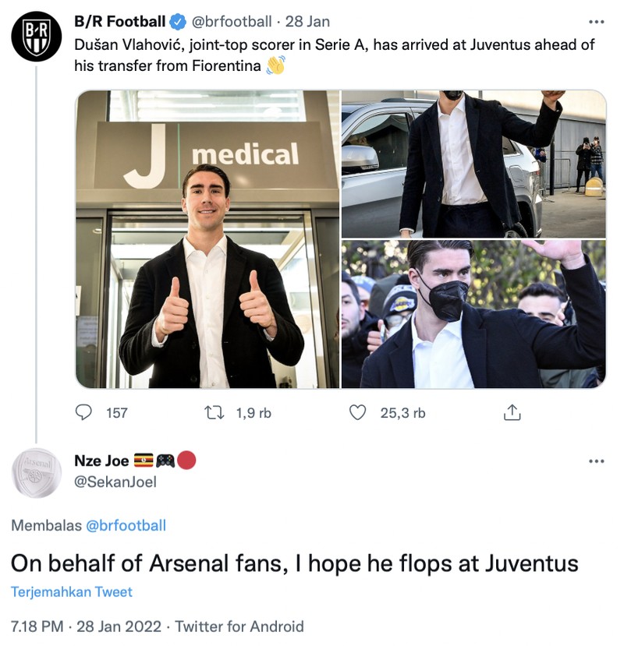This screenshot has height=646, width=624.
Task: Open more options on the B/R Football tweet
Action: pos(596,23)
